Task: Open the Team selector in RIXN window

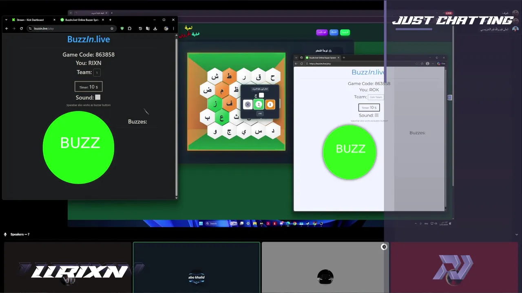Action: (97, 72)
